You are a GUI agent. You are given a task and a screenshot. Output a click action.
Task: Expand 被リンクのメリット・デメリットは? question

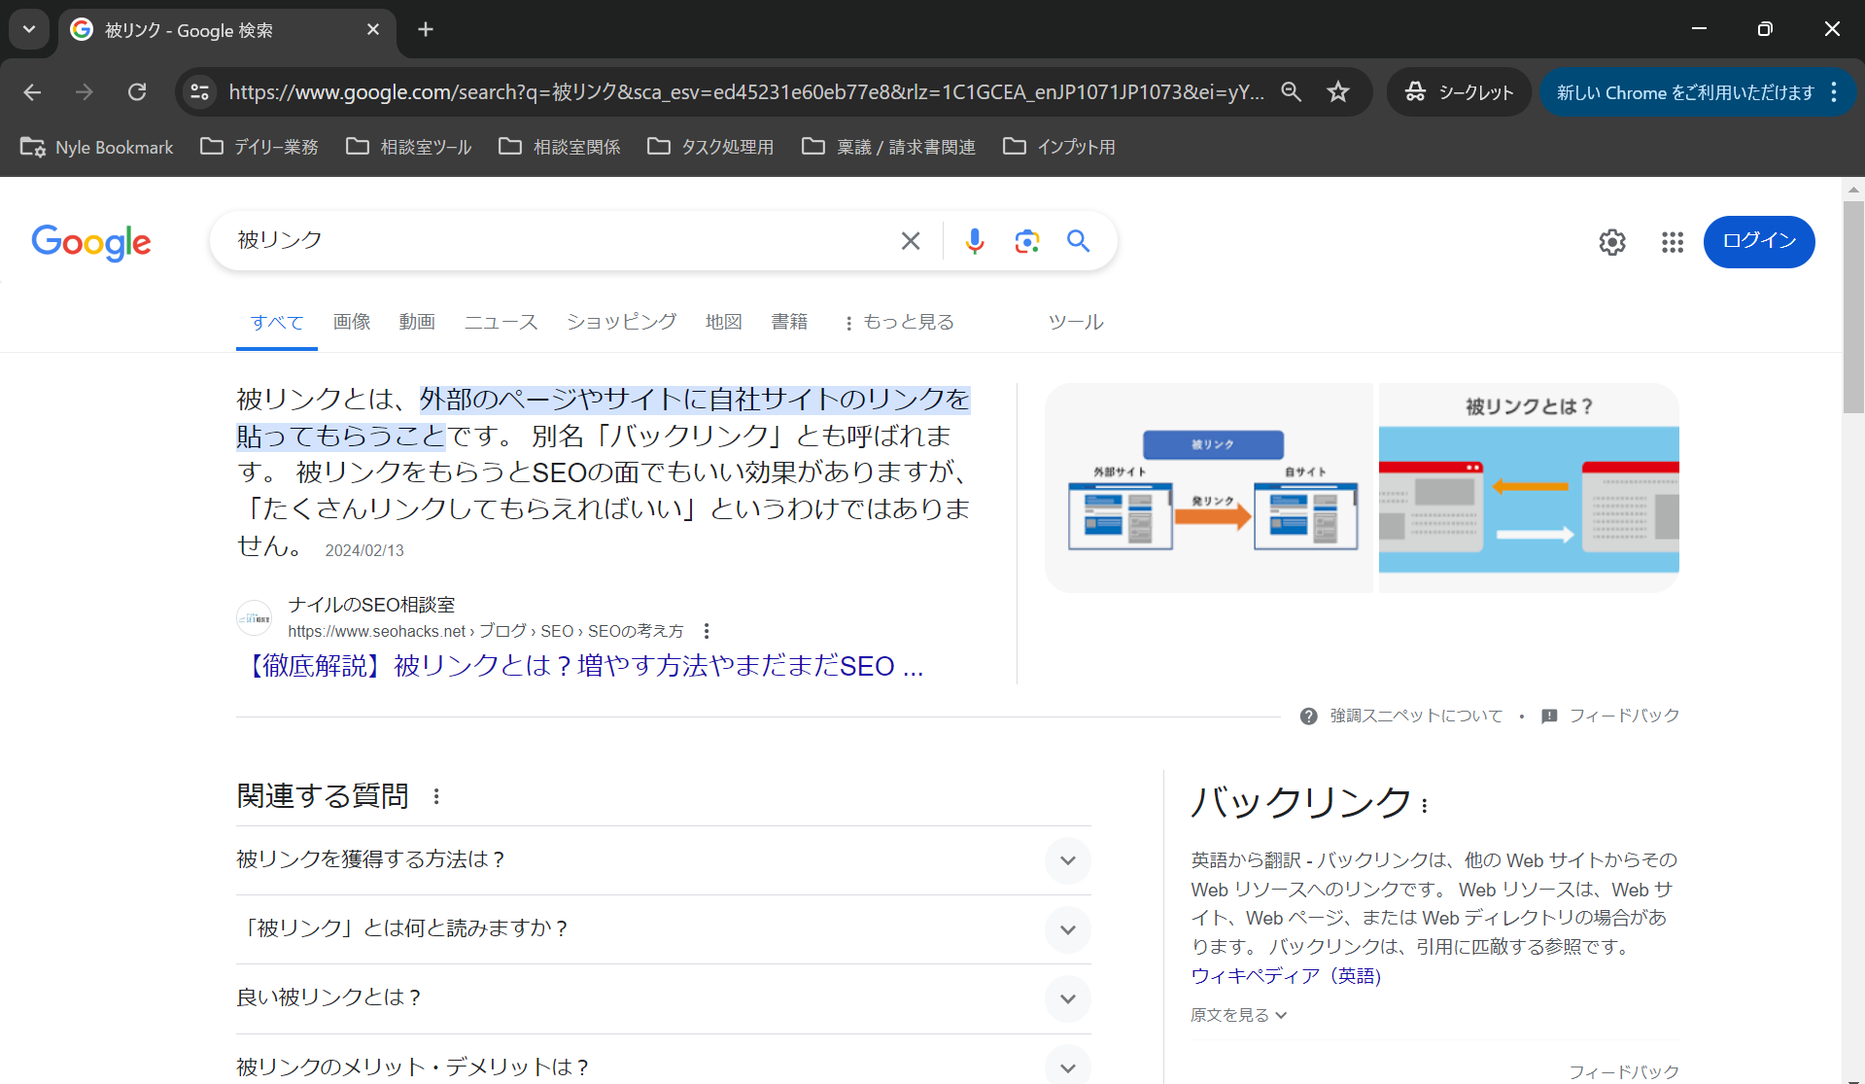pos(664,1066)
